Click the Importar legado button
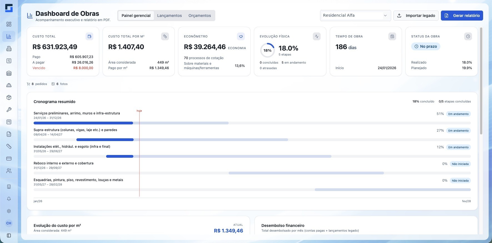 pos(416,16)
